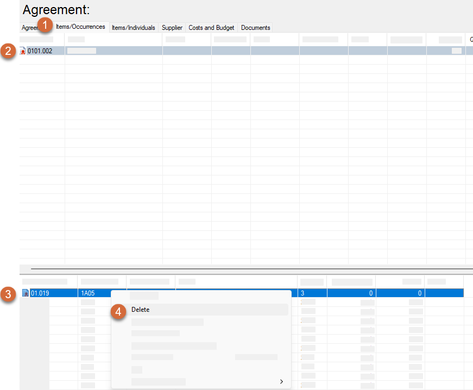Open the Items/Occurrences tab
The image size is (473, 390).
point(80,27)
